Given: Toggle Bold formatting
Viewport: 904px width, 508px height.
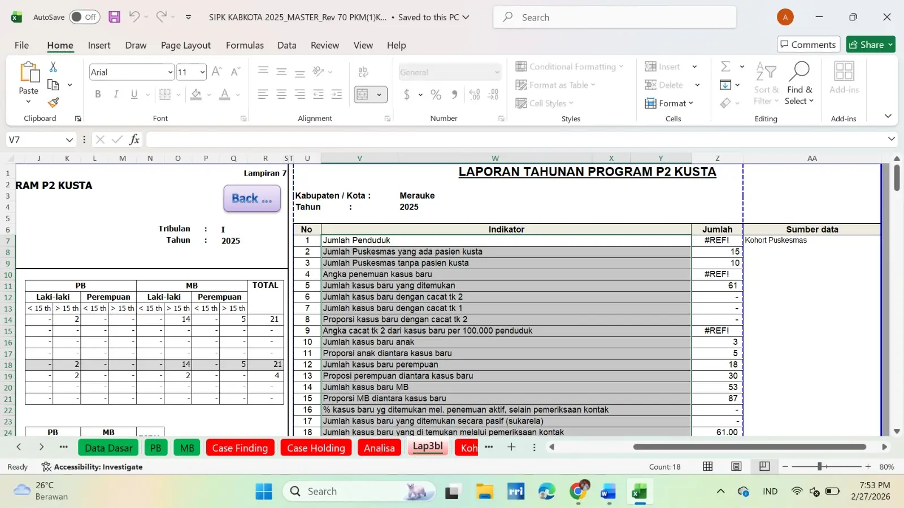Looking at the screenshot, I should pyautogui.click(x=98, y=94).
